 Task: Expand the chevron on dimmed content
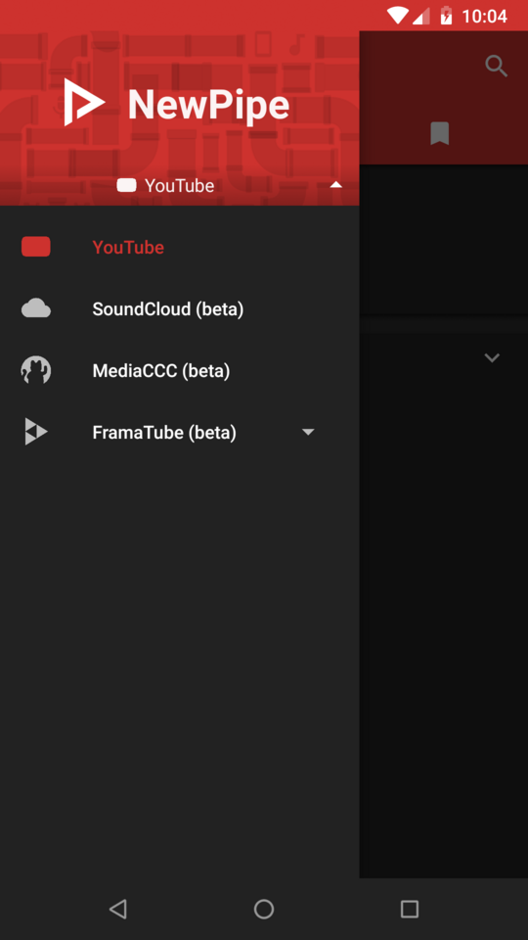point(492,358)
